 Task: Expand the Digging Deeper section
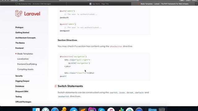pos(22,81)
